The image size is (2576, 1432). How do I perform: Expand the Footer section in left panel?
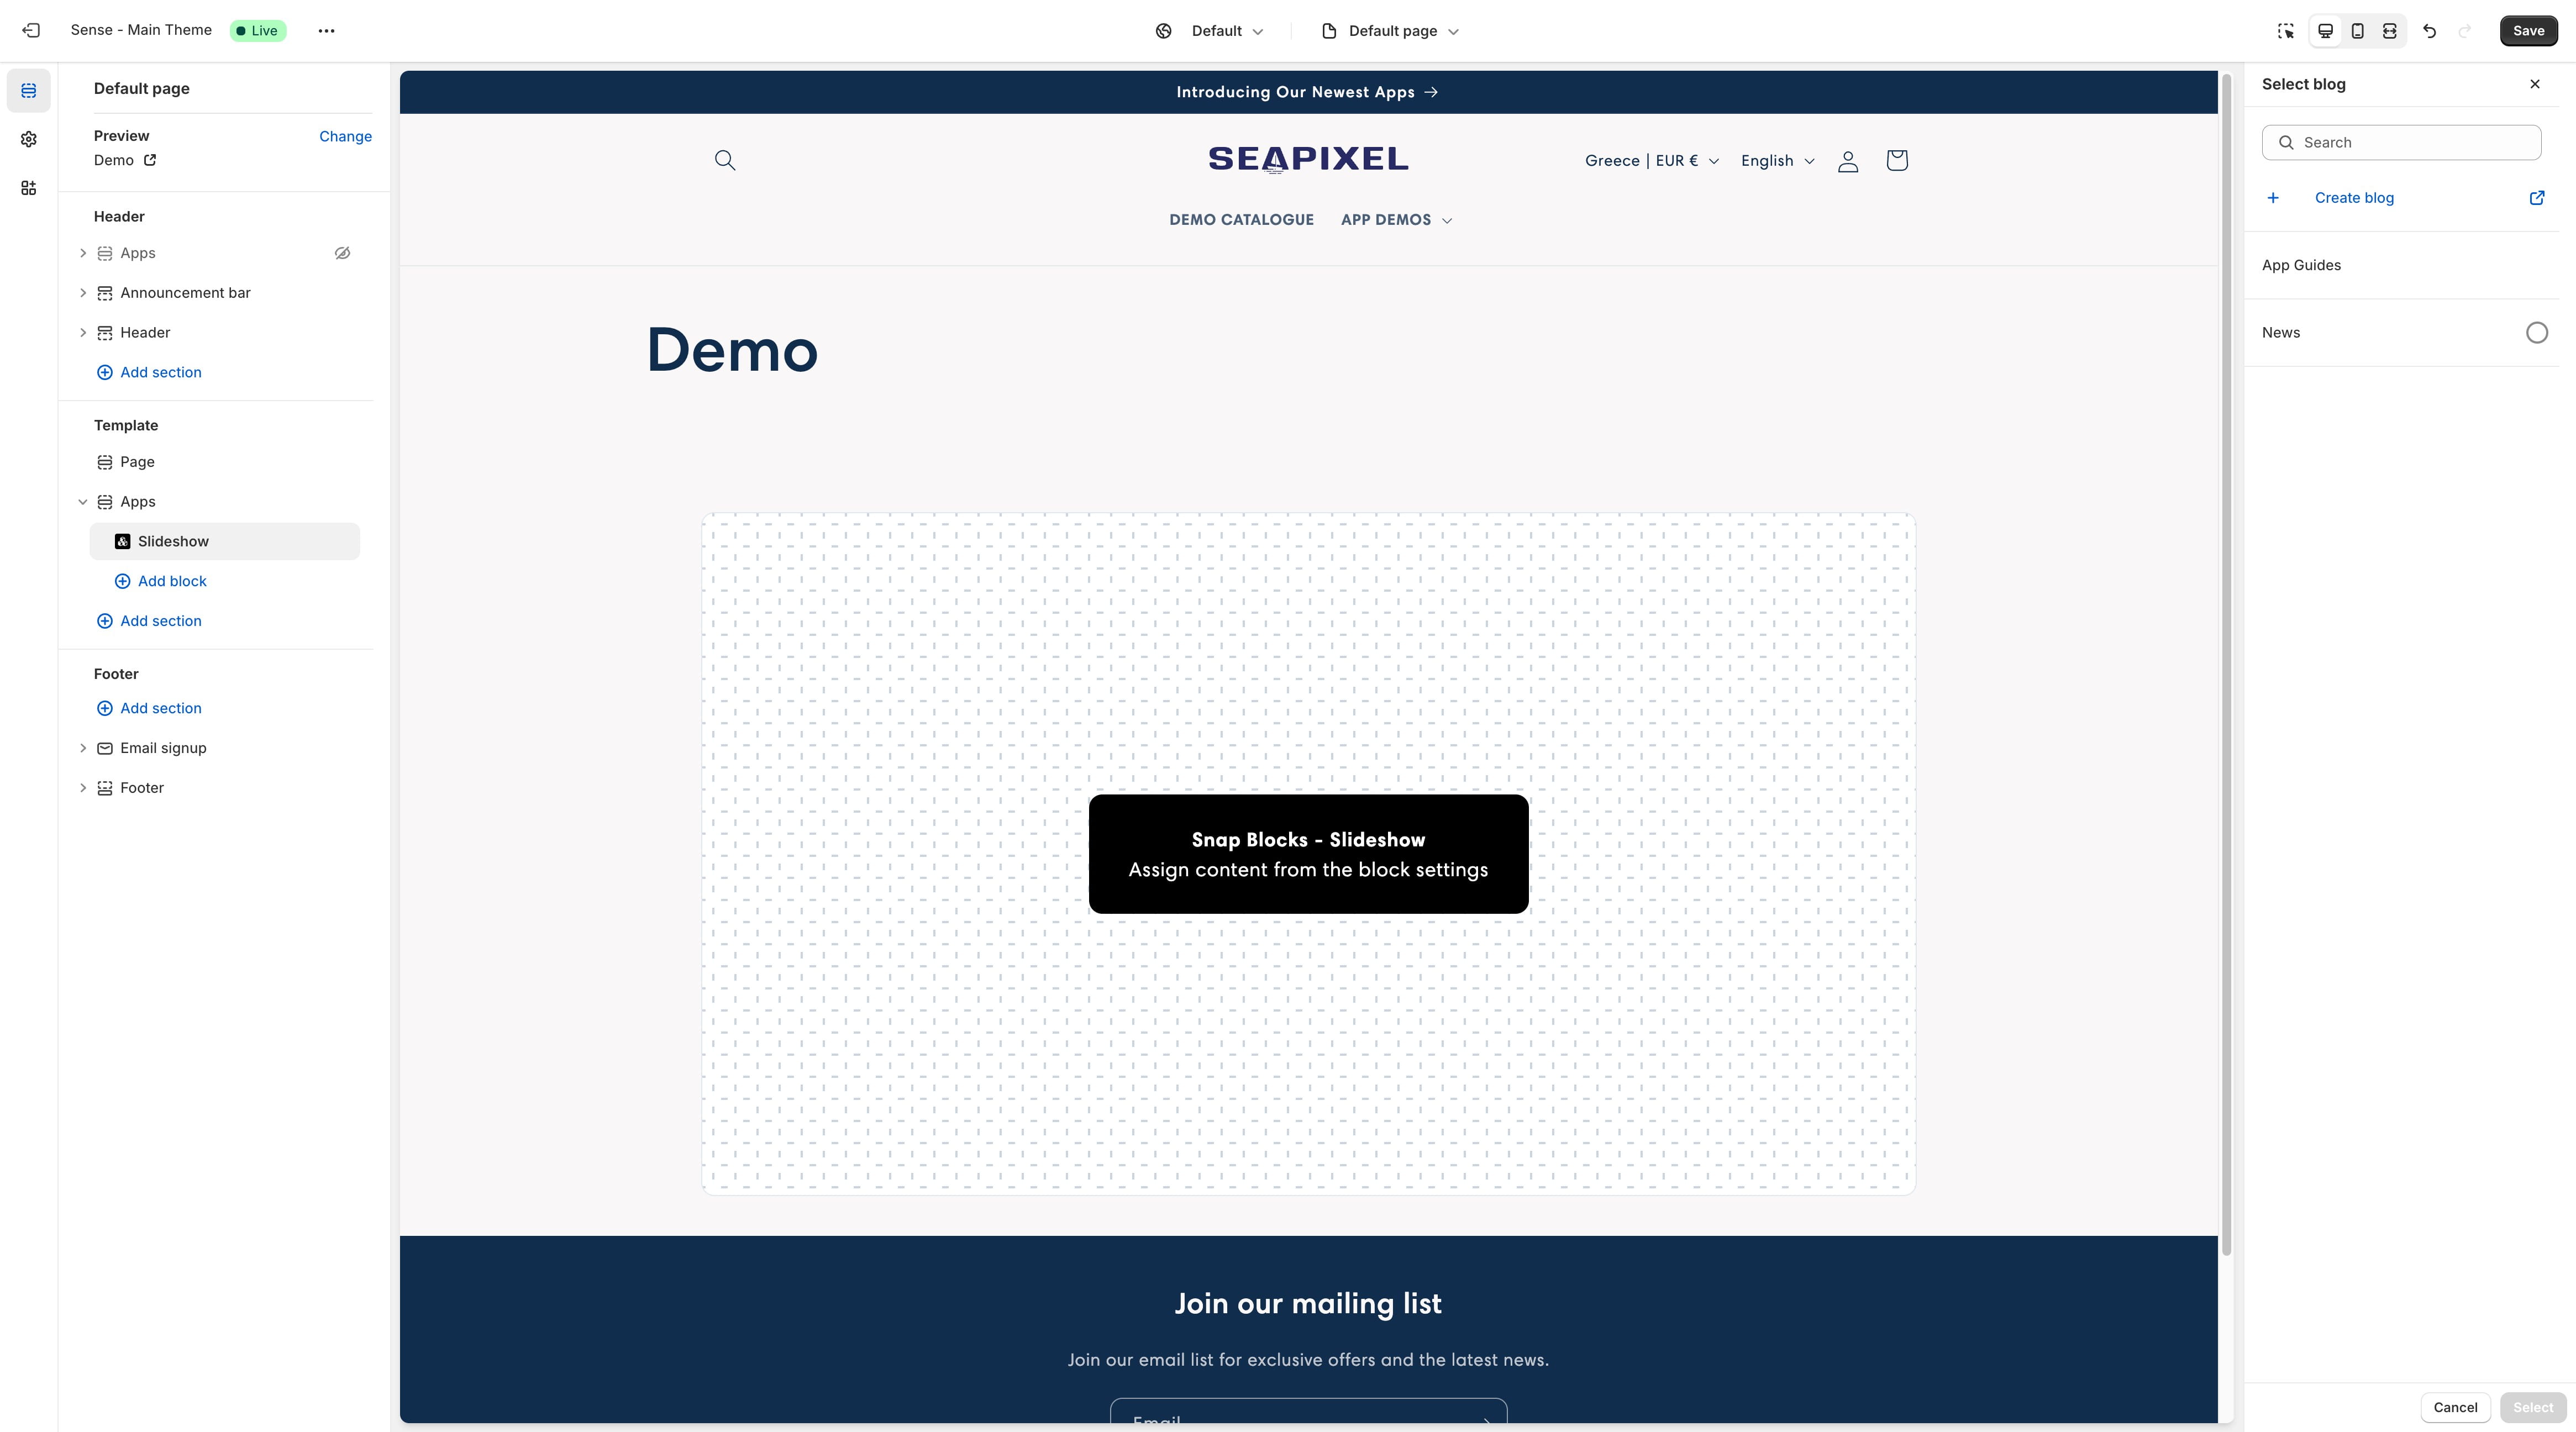pos(83,787)
